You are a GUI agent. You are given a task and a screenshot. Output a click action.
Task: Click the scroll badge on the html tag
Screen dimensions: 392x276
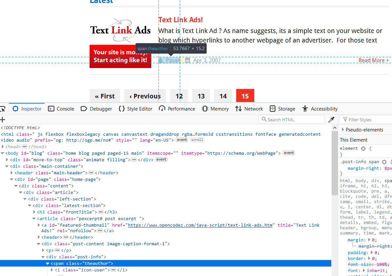(197, 140)
